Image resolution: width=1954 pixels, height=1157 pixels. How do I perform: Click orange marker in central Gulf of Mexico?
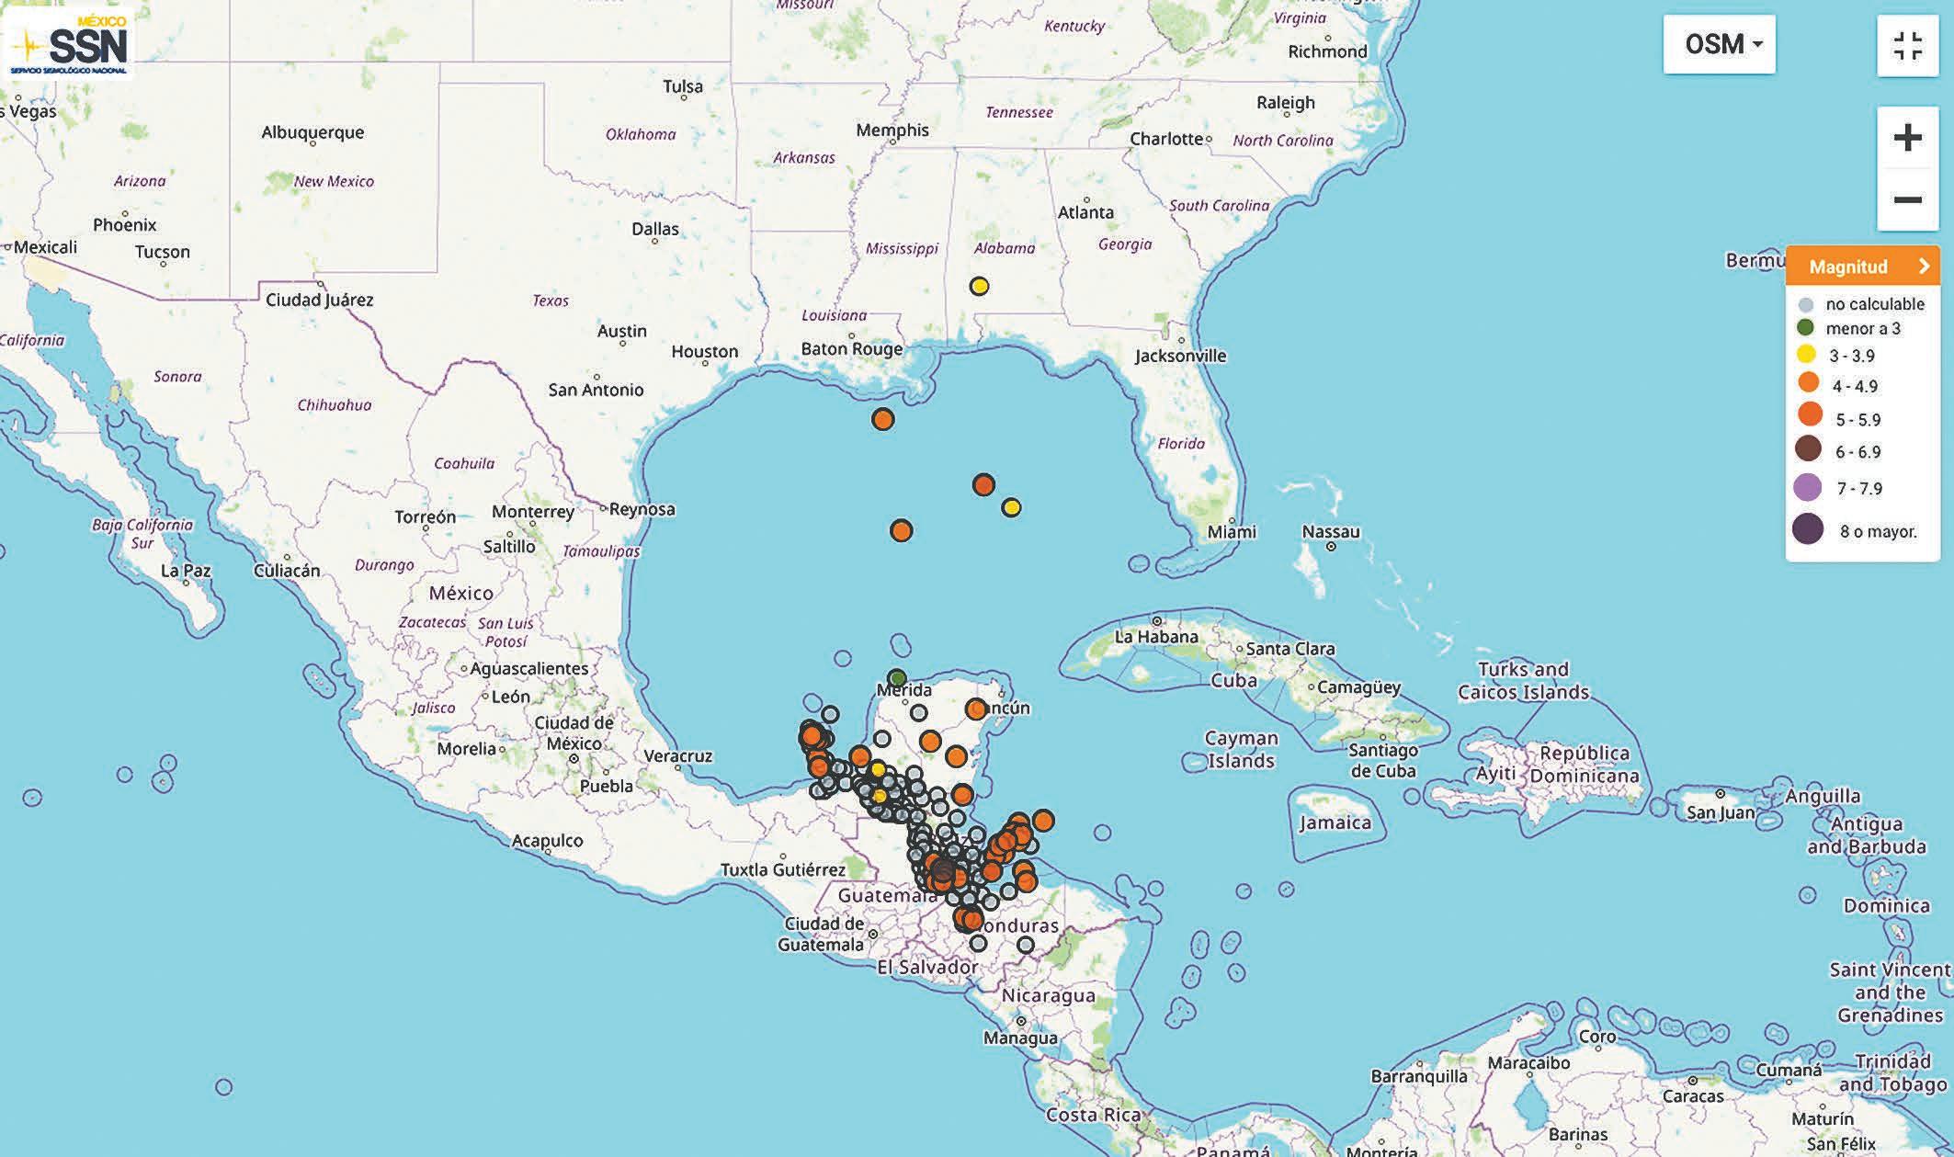click(901, 530)
